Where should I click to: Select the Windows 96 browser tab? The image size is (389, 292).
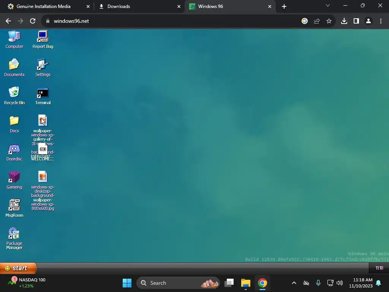click(x=210, y=6)
